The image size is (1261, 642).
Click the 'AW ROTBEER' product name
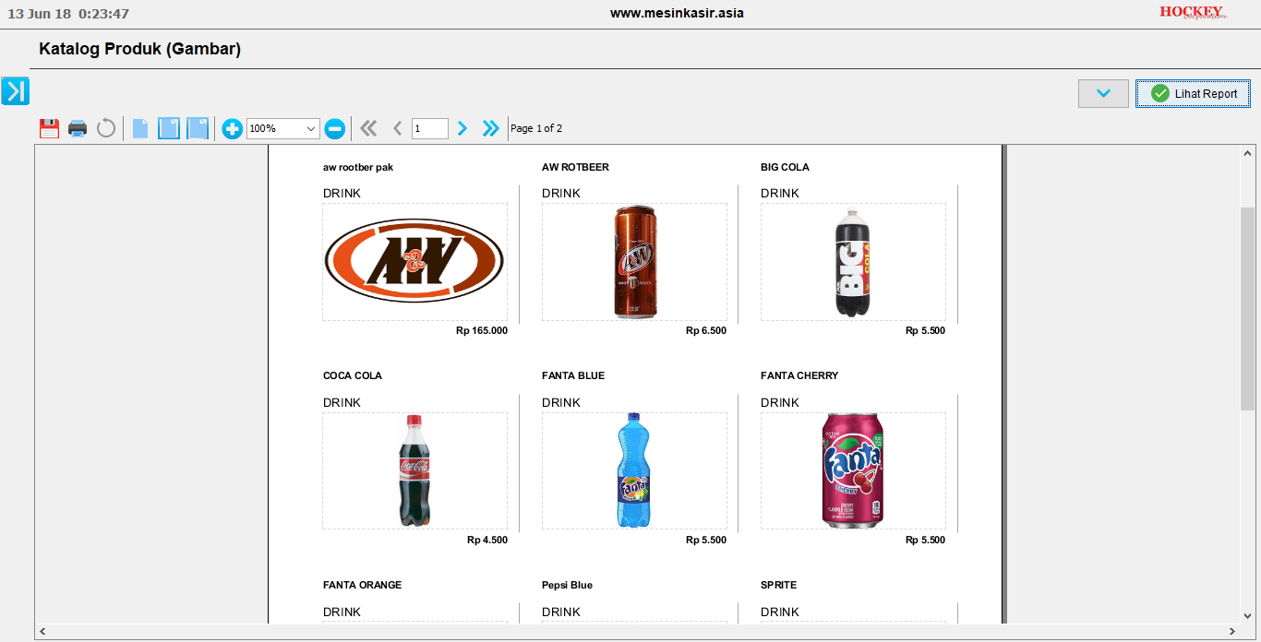click(575, 167)
